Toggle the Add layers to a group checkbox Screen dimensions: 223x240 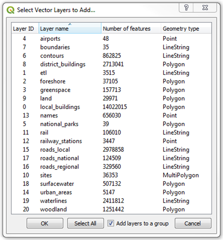(x=111, y=223)
